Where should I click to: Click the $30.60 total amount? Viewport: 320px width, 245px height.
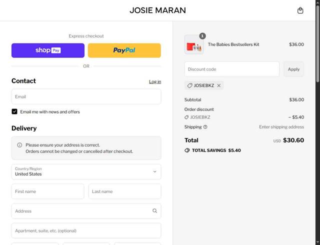pos(293,140)
